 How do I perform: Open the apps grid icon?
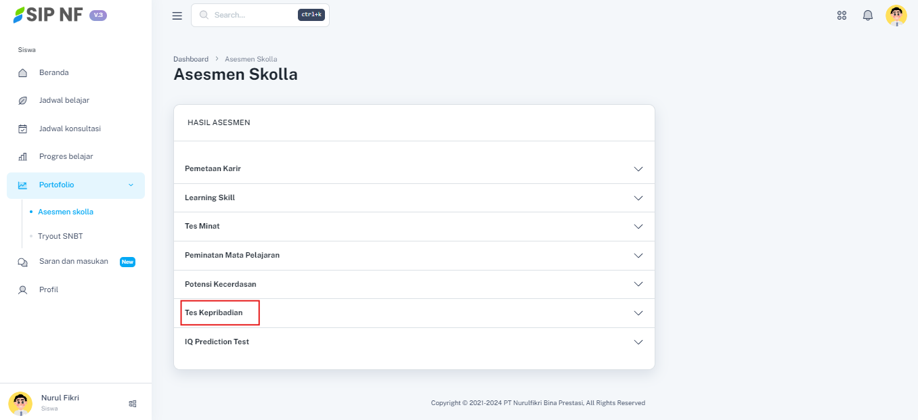tap(842, 16)
